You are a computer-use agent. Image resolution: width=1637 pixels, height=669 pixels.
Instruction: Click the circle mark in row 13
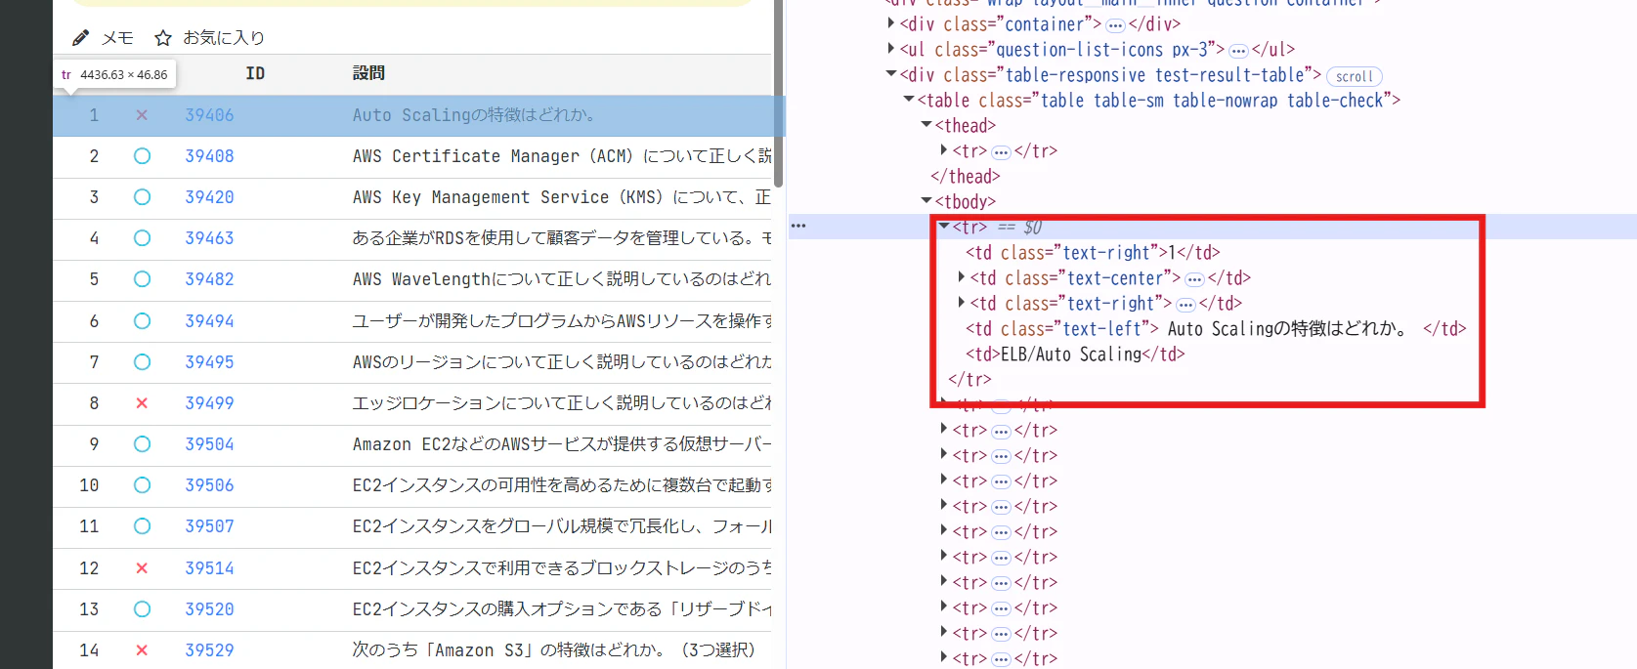[x=142, y=609]
